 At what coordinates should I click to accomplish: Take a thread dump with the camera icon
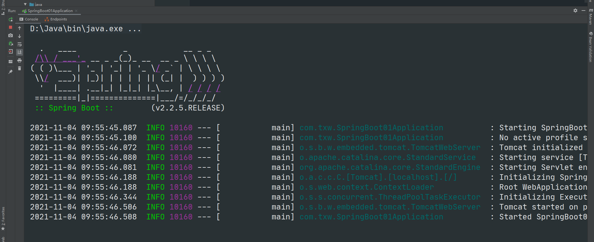pos(11,35)
